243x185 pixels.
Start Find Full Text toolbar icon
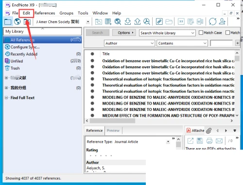[147, 21]
